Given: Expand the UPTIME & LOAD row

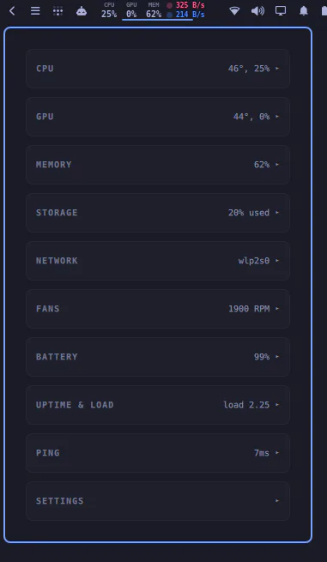Looking at the screenshot, I should point(158,405).
